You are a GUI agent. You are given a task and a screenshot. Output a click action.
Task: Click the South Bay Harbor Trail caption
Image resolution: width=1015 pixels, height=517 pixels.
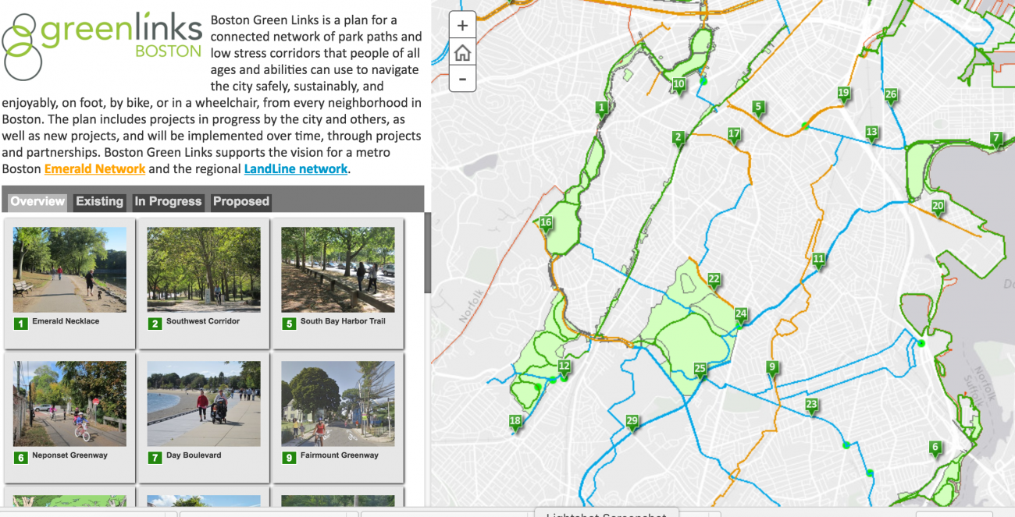click(343, 321)
